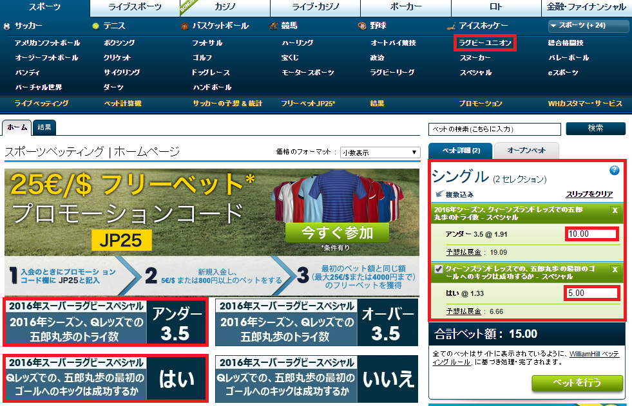
Task: Focus the ベットの検索 search input
Action: [x=495, y=129]
